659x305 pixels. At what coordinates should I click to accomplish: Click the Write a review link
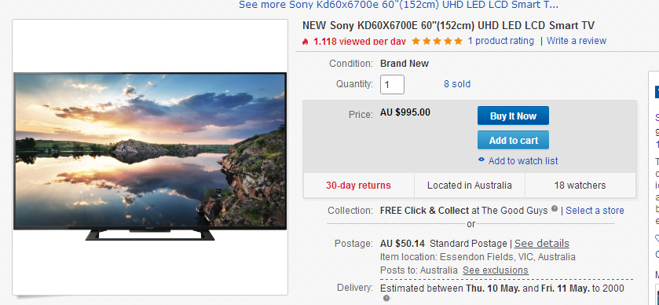(x=577, y=41)
